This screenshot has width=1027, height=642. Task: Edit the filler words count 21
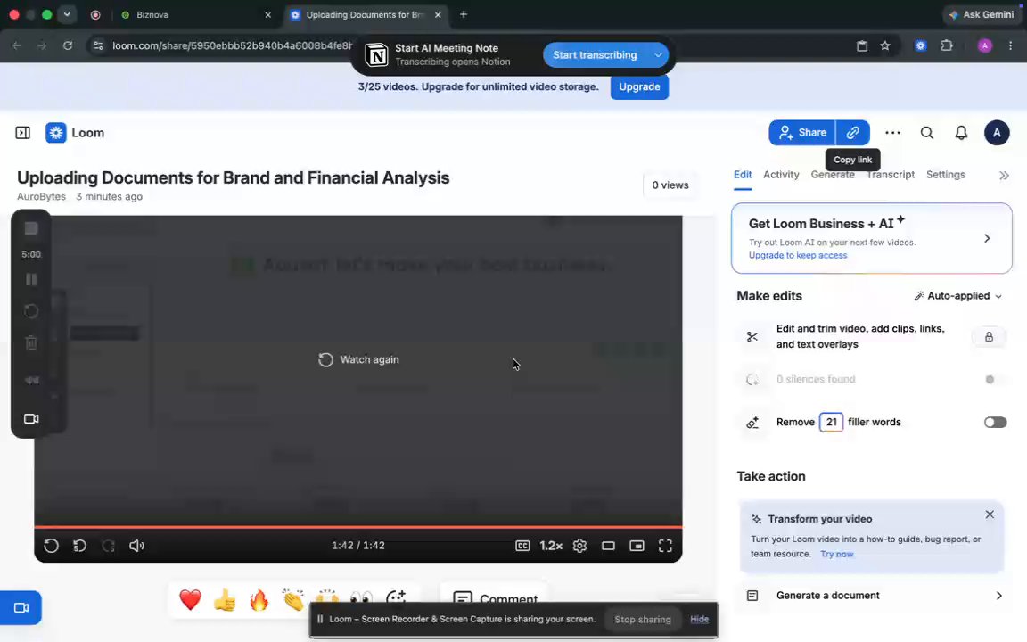click(x=831, y=423)
